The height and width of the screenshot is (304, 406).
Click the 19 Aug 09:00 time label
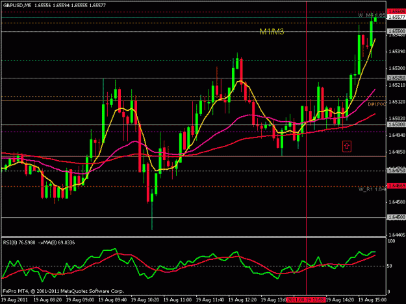point(80,300)
